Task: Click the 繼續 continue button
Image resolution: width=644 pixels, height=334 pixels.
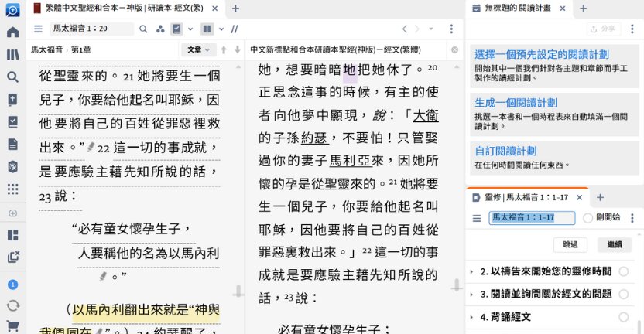Action: (x=615, y=244)
